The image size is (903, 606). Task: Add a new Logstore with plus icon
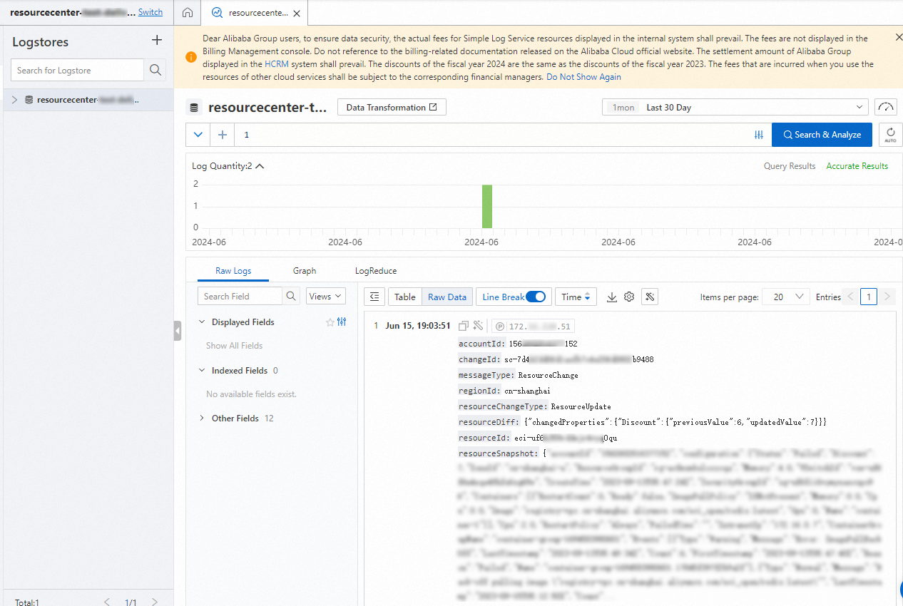click(x=157, y=41)
